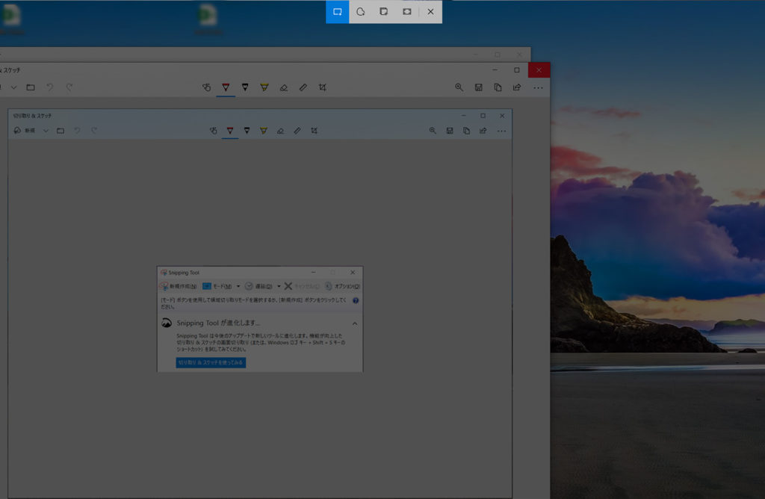
Task: Click Redo in the outer Snip & Sketch toolbar
Action: [69, 87]
